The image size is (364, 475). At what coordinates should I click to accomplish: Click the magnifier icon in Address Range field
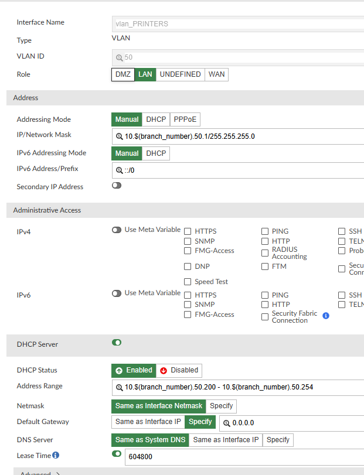[120, 388]
